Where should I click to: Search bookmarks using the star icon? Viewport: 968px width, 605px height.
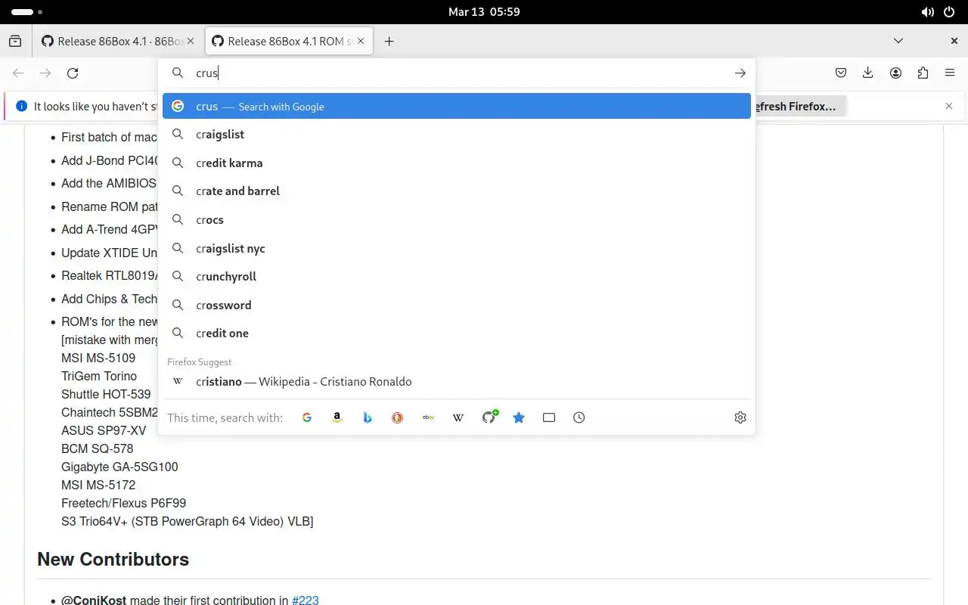[x=519, y=417]
